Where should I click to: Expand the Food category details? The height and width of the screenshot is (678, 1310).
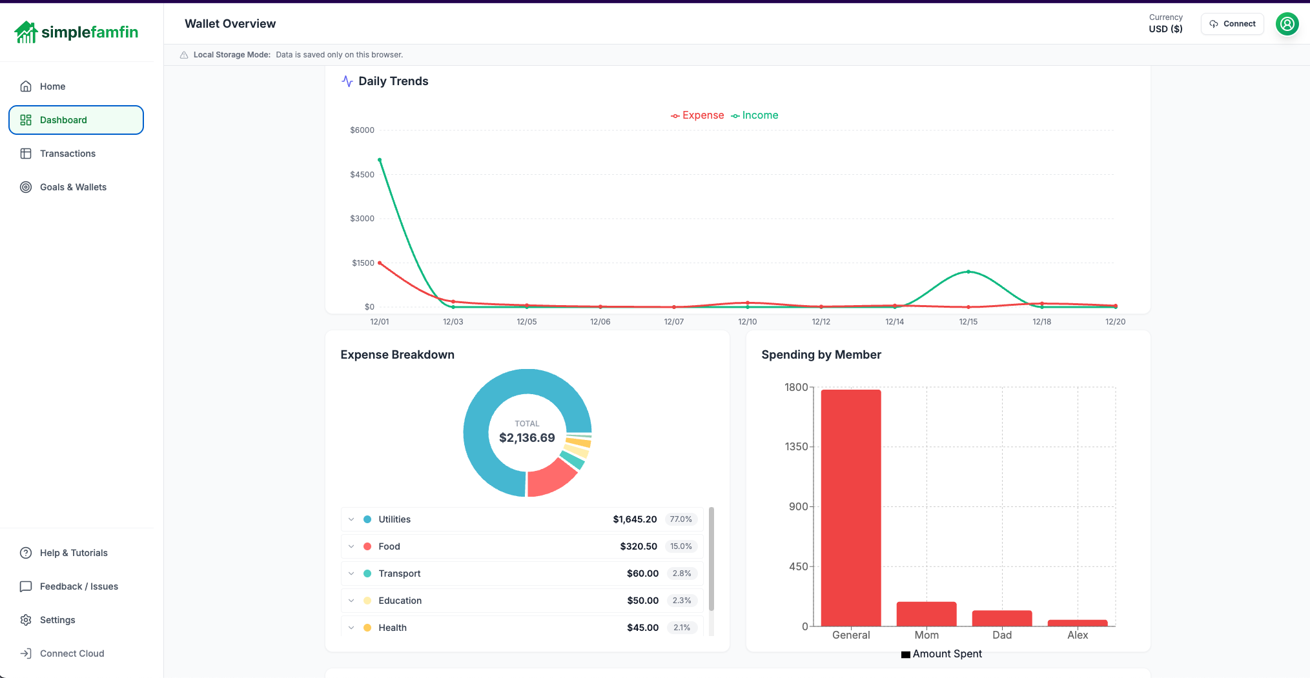(x=351, y=546)
